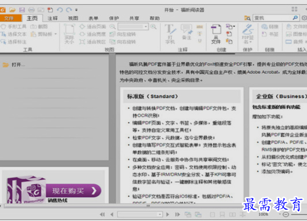307x221 pixels.
Task: Click the 标准版 (Standard) heading
Action: click(x=152, y=96)
